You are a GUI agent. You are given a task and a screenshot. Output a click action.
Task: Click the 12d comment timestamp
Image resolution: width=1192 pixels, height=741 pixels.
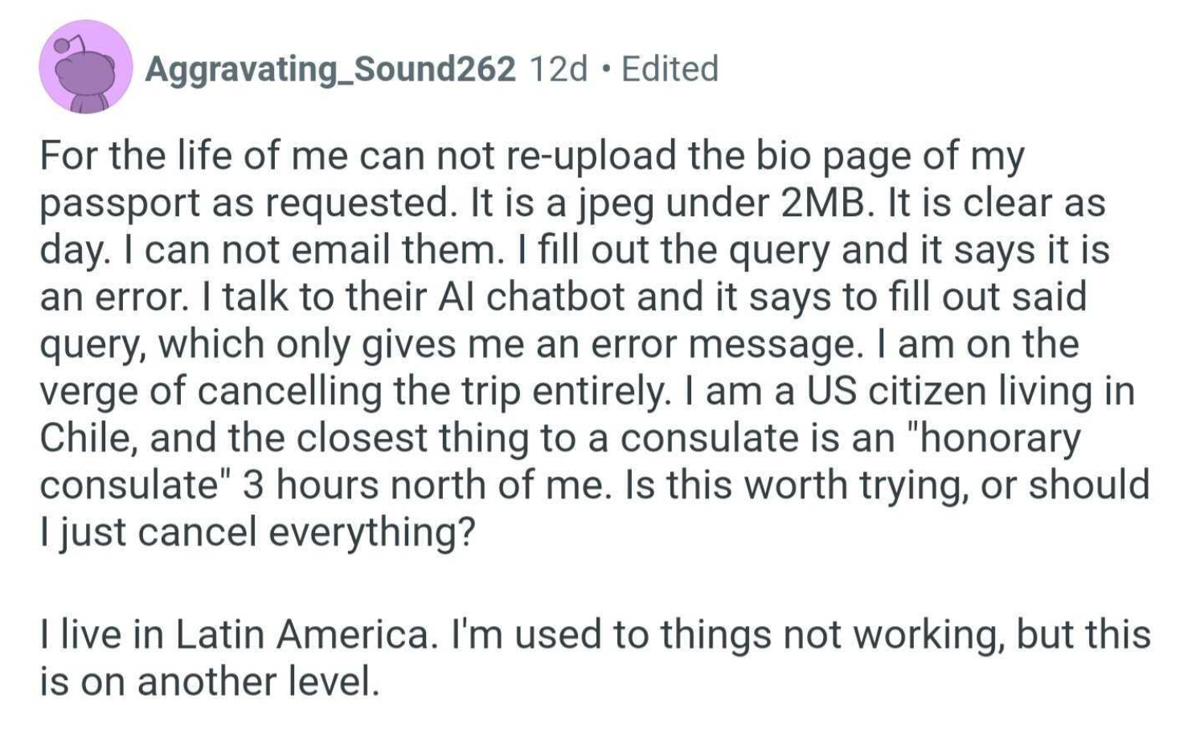(x=559, y=69)
